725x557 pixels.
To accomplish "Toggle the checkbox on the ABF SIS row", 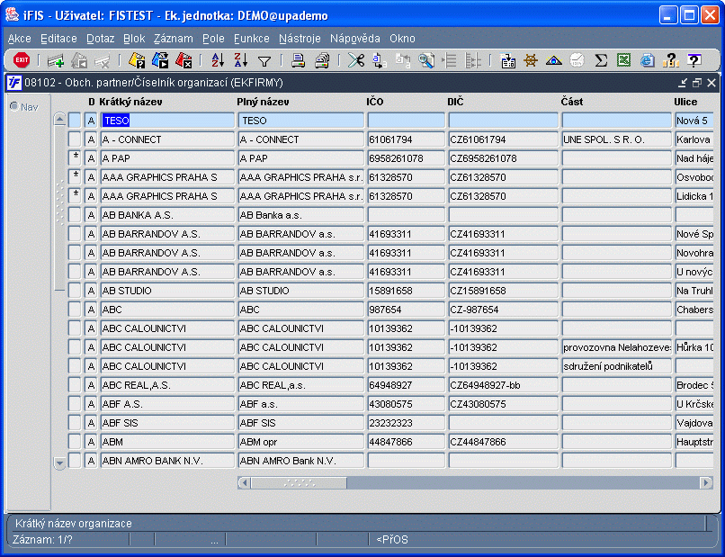I will click(x=75, y=423).
